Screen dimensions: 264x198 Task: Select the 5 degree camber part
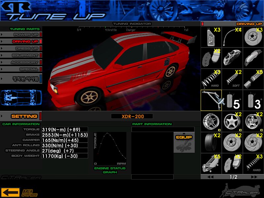point(232,100)
